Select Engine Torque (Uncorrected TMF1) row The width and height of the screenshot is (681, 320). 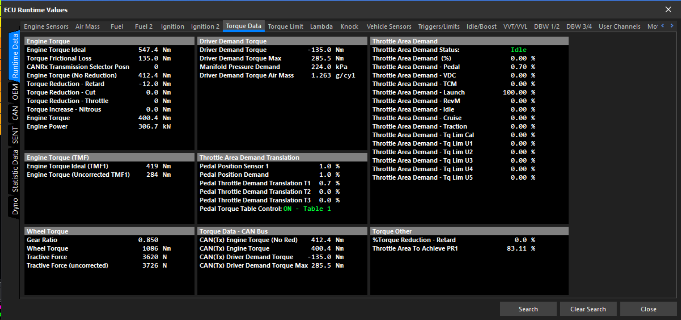tap(99, 174)
